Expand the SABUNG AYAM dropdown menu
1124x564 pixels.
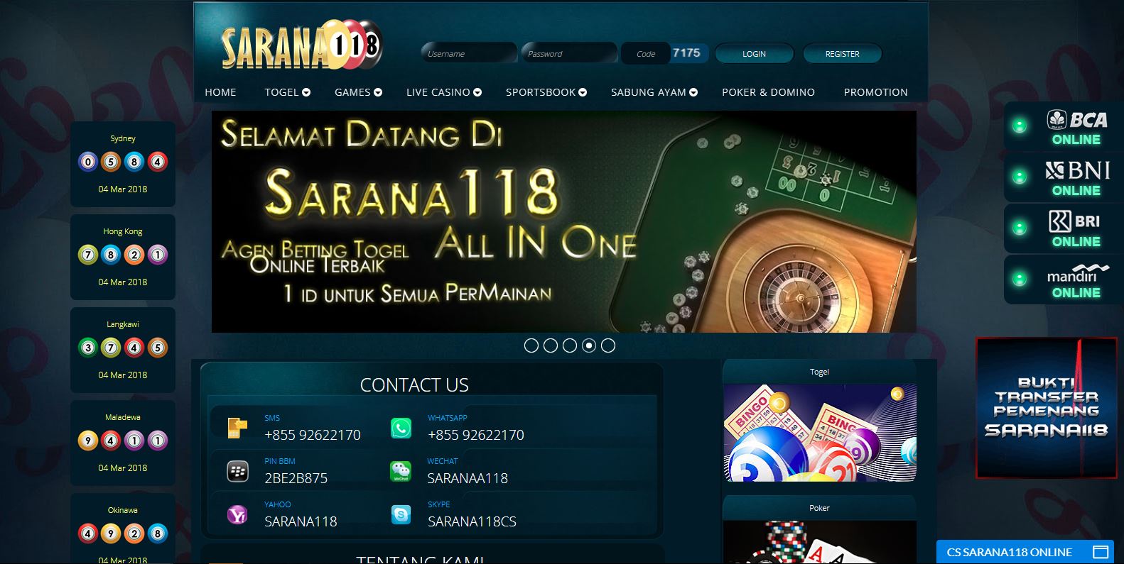[x=654, y=92]
